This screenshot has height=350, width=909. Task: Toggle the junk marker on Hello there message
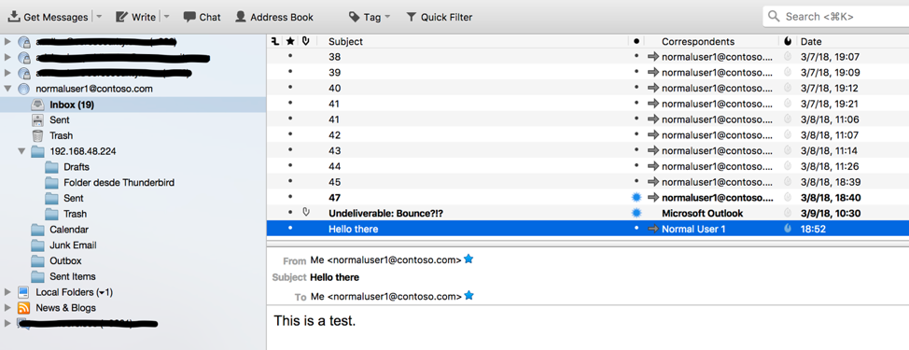tap(788, 229)
